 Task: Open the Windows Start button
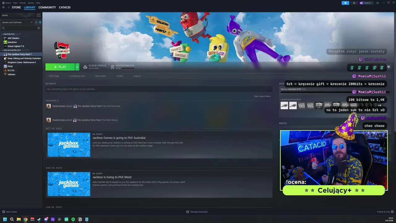(x=5, y=219)
